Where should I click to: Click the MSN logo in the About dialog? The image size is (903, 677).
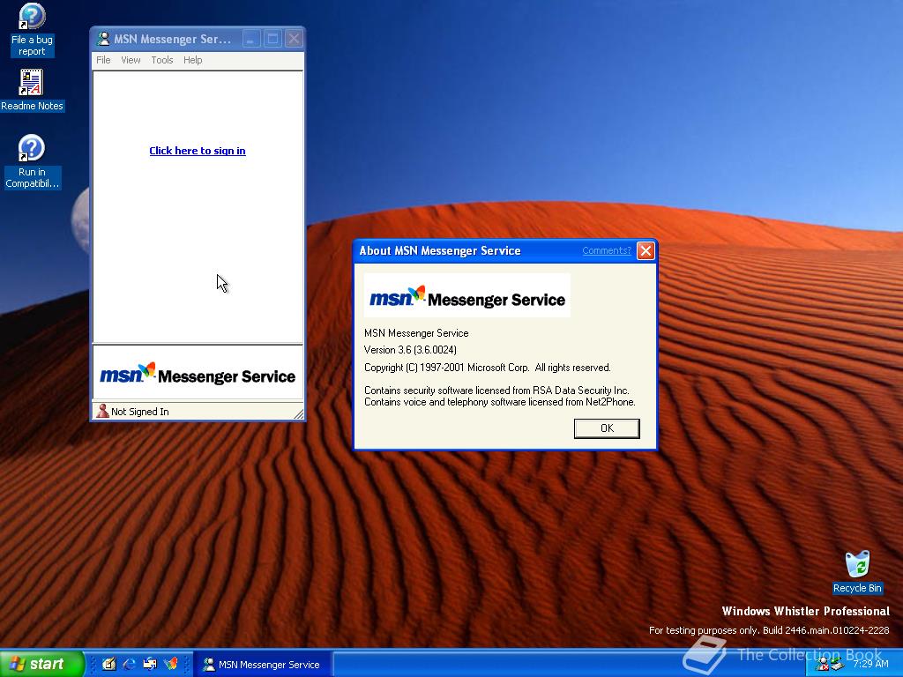click(x=467, y=295)
